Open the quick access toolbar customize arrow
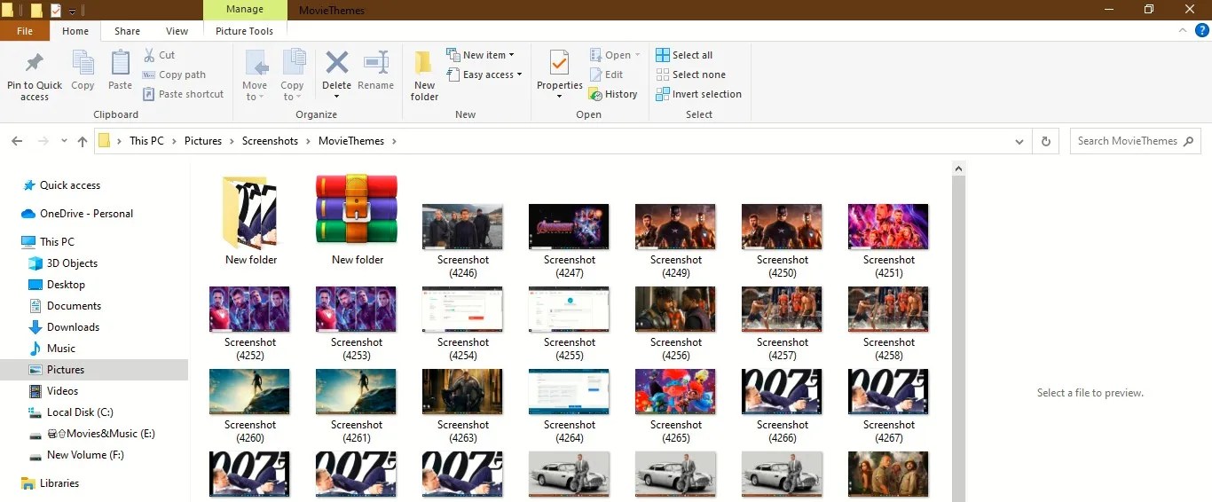This screenshot has width=1212, height=502. (72, 11)
